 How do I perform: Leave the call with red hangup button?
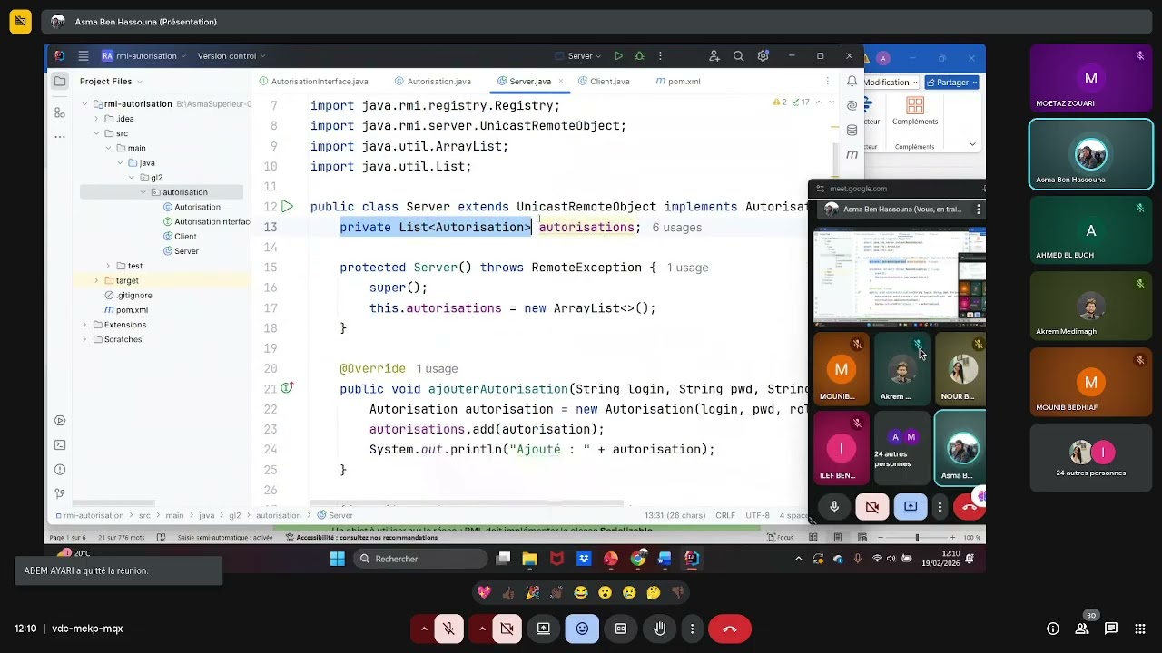click(729, 629)
